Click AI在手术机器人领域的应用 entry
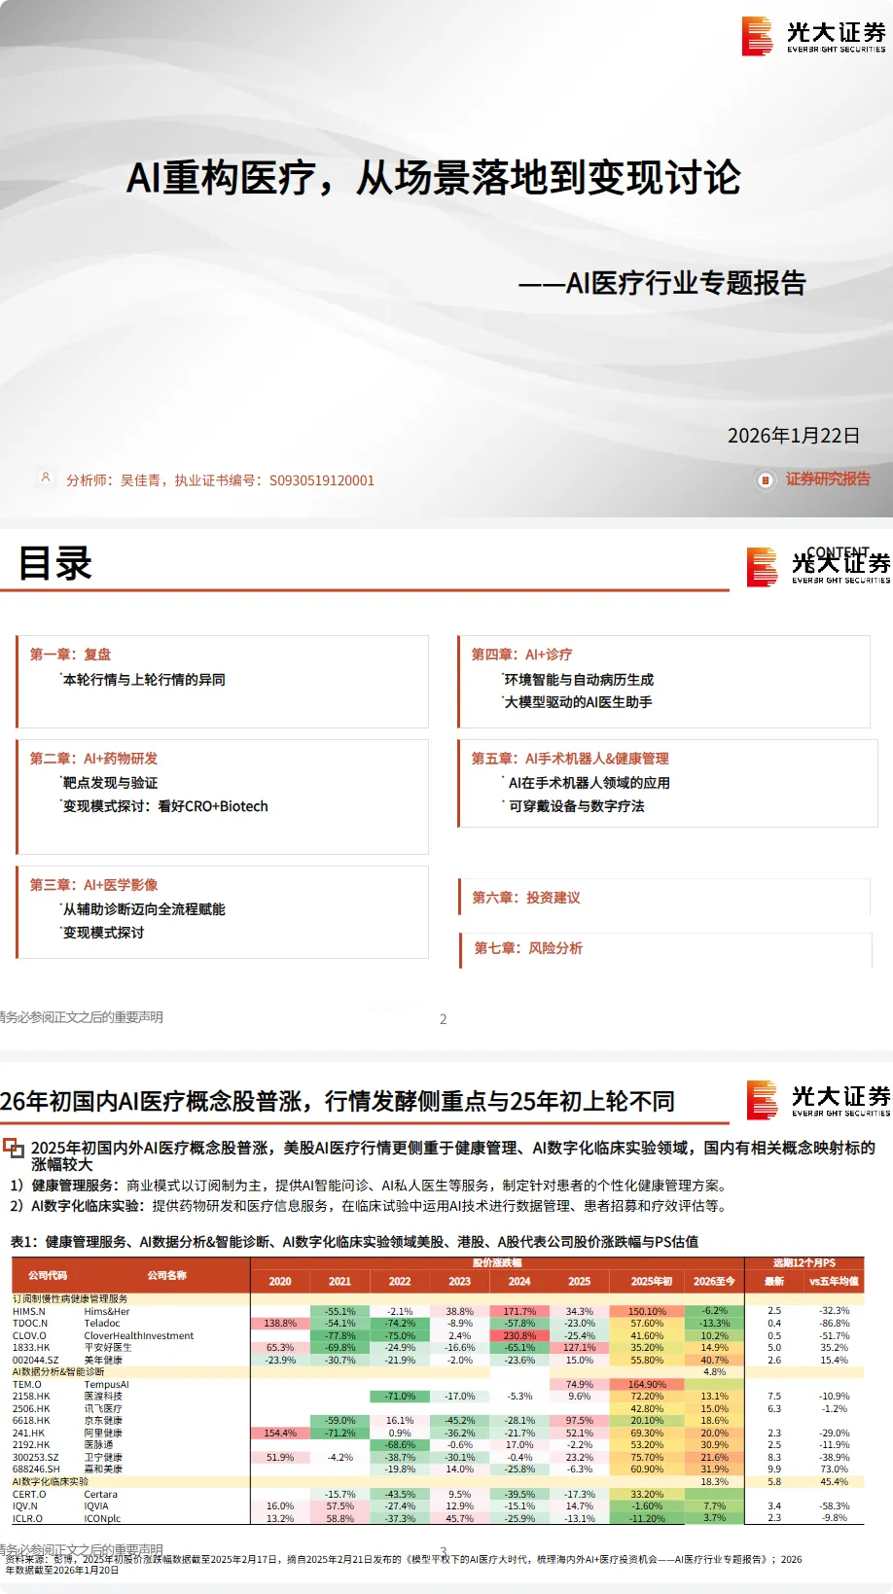The image size is (893, 1594). tap(589, 783)
